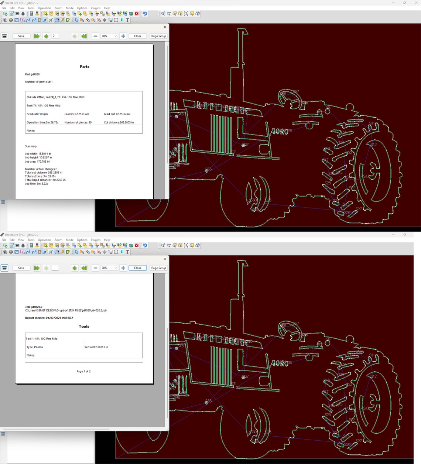Click the blue undo arrow in the top toolbar
Image resolution: width=421 pixels, height=464 pixels.
[x=145, y=14]
